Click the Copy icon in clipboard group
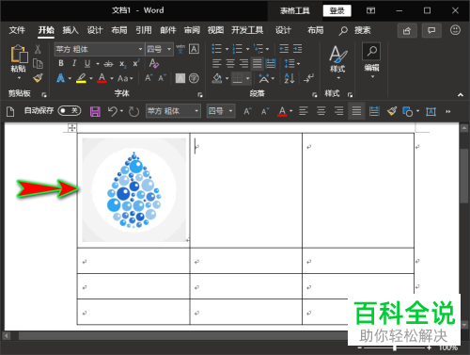Viewport: 470px width, 355px height. point(38,64)
